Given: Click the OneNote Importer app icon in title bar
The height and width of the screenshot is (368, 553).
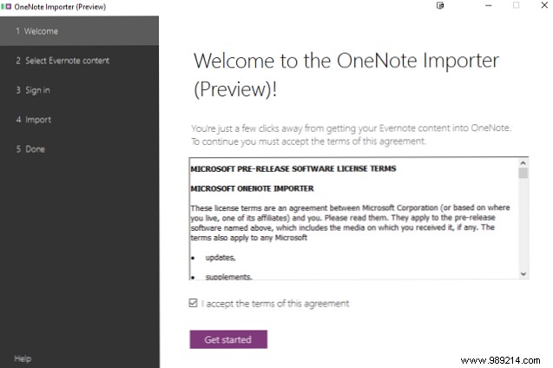Looking at the screenshot, I should pos(6,7).
